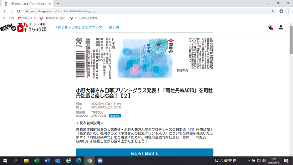Image resolution: width=293 pixels, height=165 pixels.
Task: Click 飲み会を編集する button
Action: (x=145, y=153)
